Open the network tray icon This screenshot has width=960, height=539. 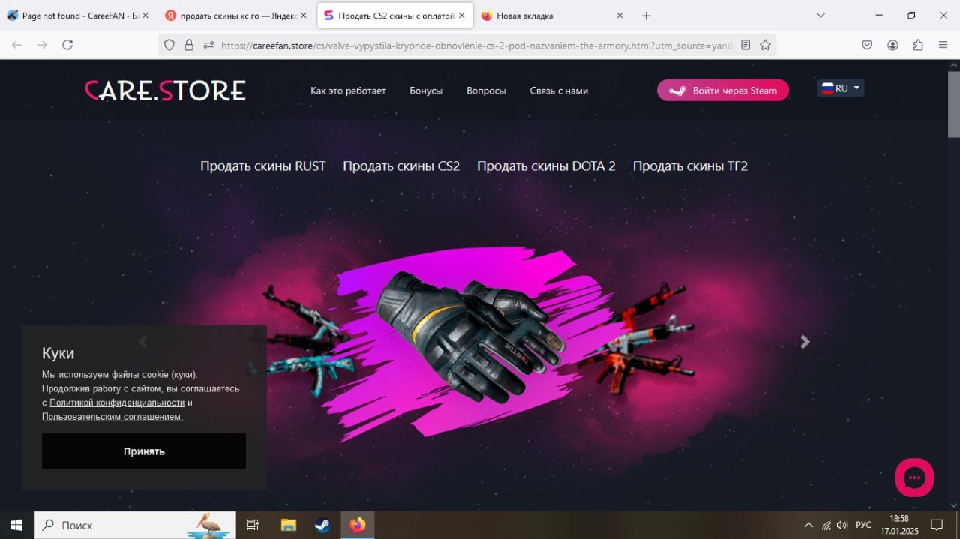pyautogui.click(x=826, y=525)
